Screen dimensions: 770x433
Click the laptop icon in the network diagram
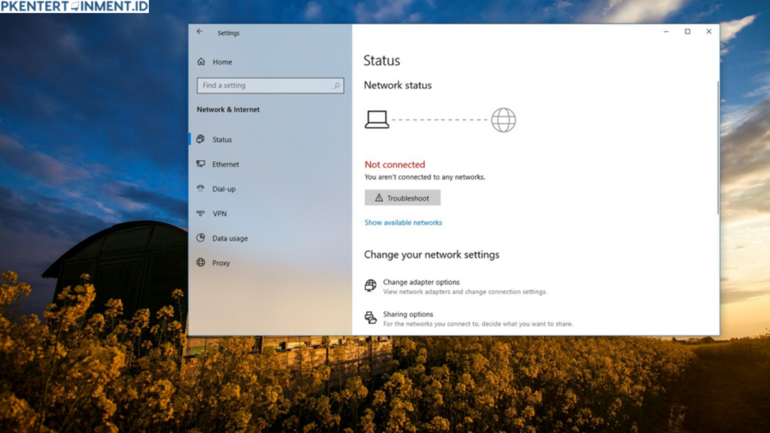(376, 118)
